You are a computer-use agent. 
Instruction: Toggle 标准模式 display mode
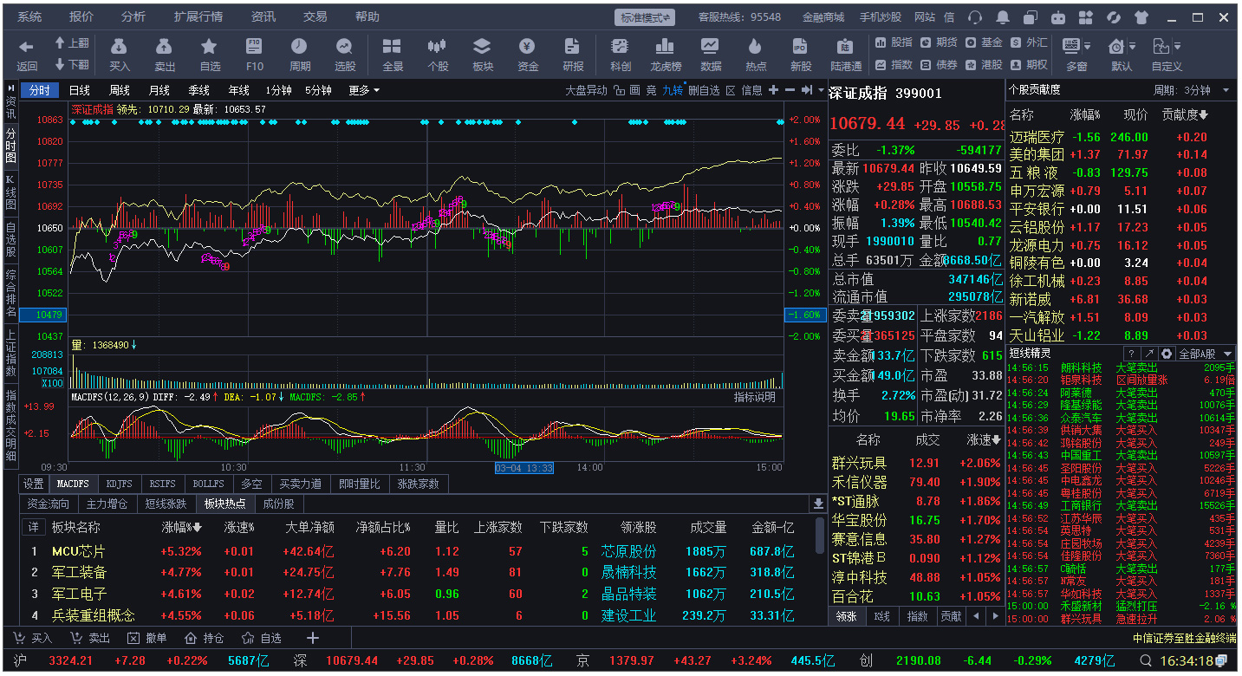(644, 16)
